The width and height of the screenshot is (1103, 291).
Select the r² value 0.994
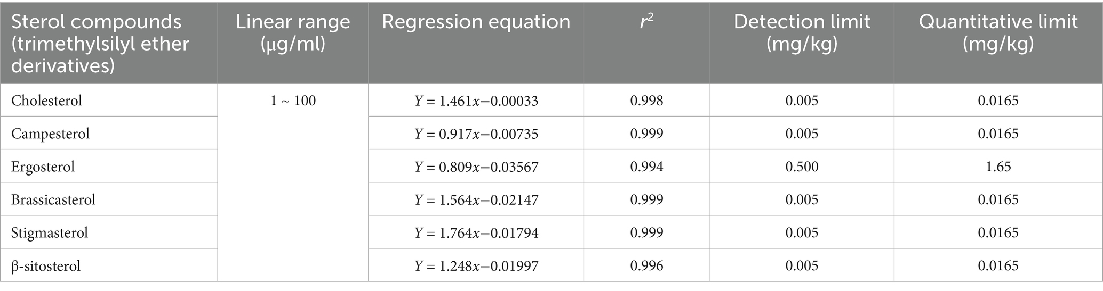coord(646,167)
